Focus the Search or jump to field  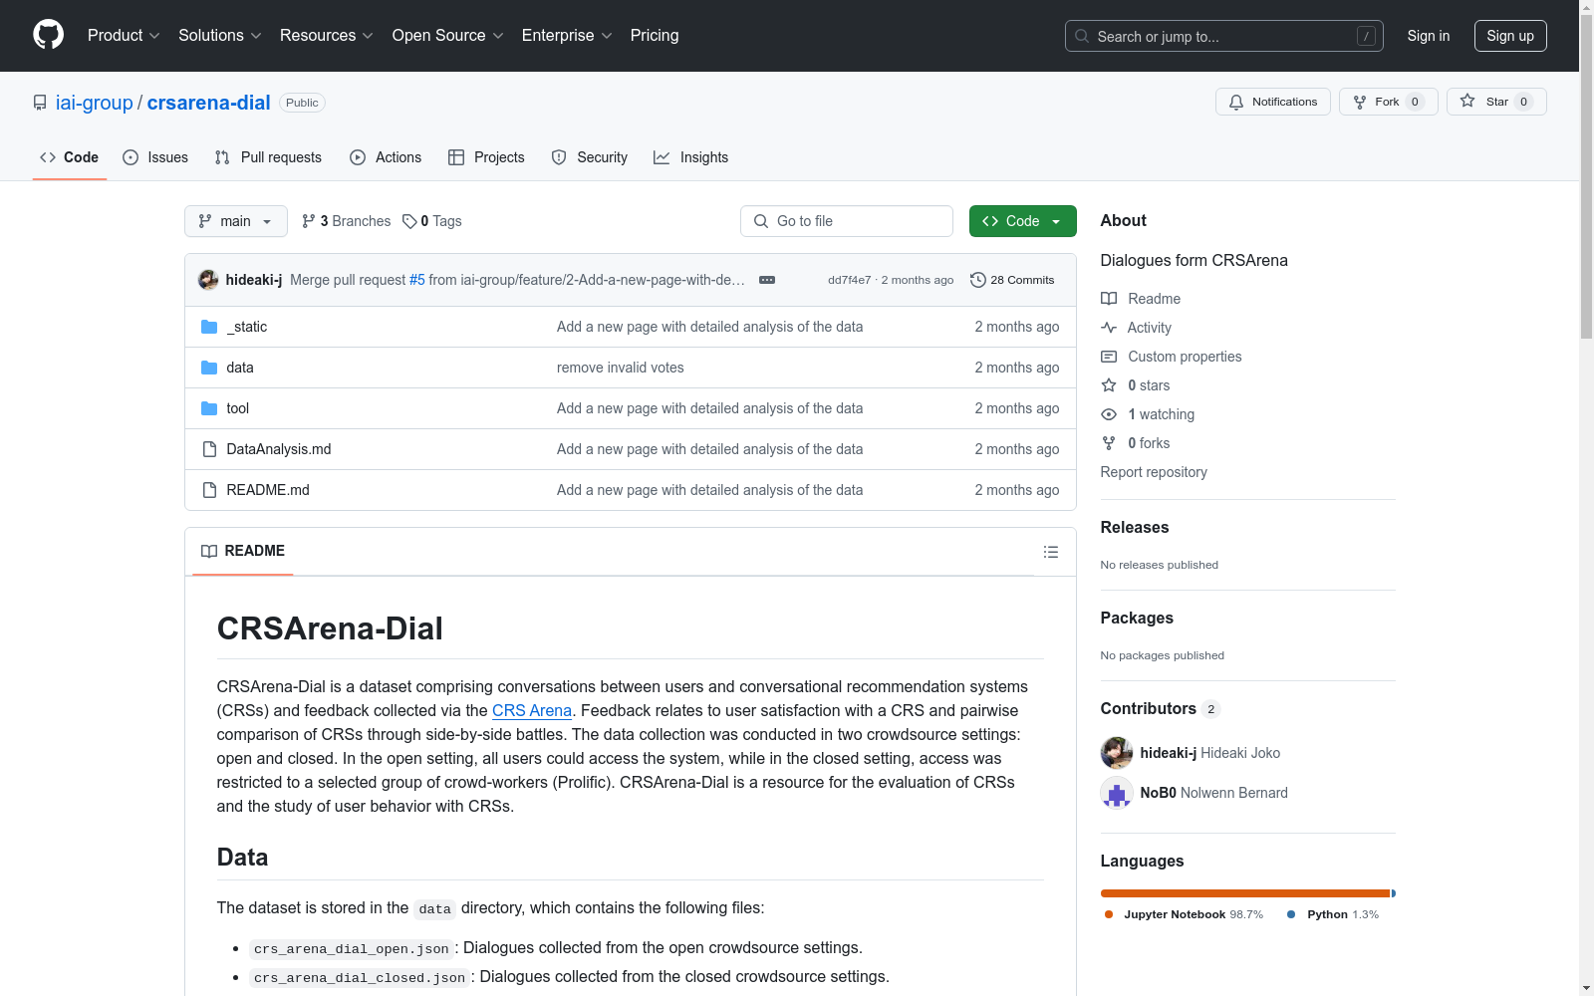1223,36
